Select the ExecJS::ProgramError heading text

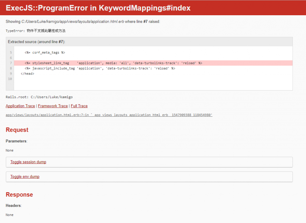coord(98,8)
